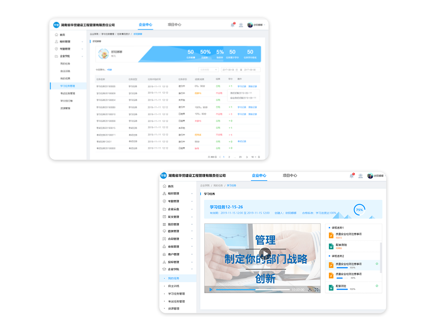Expand 组织管理 chevron in the 学习任务 window
The image size is (428, 325).
[x=192, y=194]
